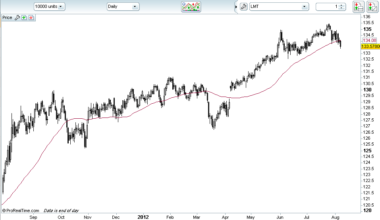Viewport: 380px width, 220px height.
Task: Increase the quantity stepper value
Action: point(342,5)
